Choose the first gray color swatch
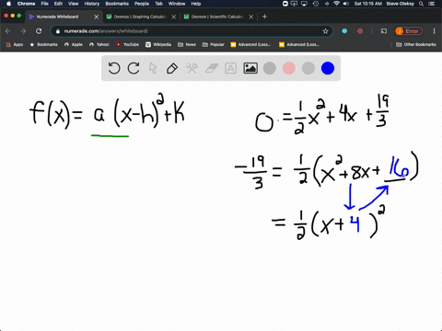 pyautogui.click(x=270, y=68)
